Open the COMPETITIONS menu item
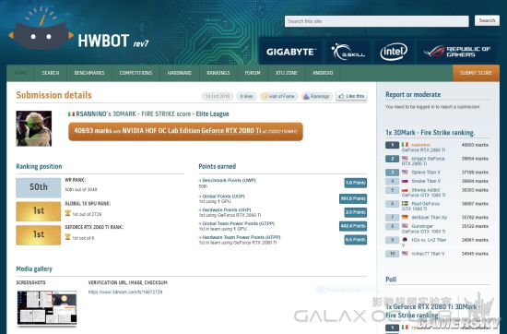The width and height of the screenshot is (507, 334). (x=136, y=73)
